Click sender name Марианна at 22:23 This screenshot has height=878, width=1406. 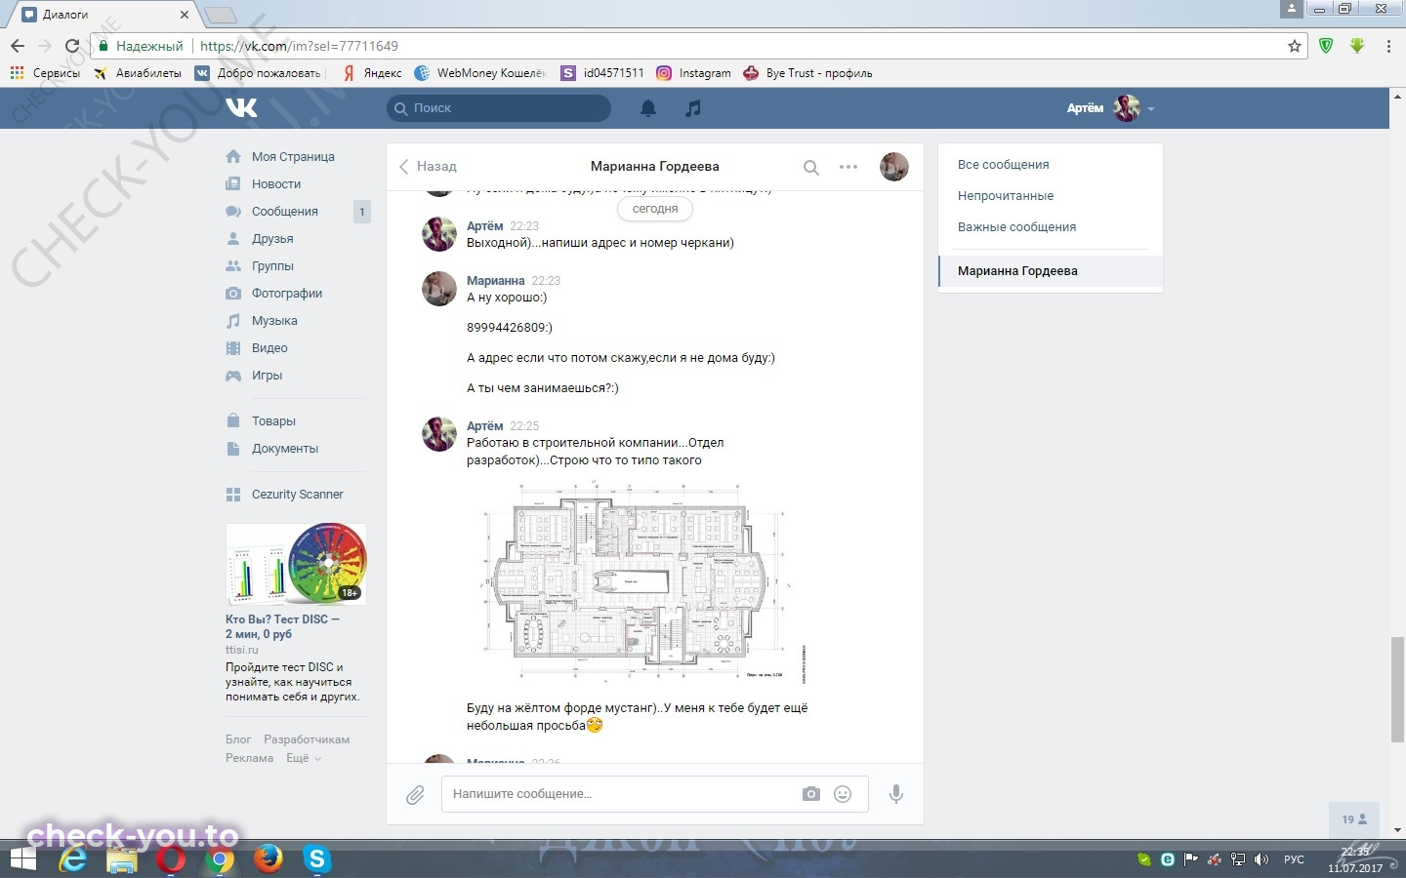coord(495,280)
